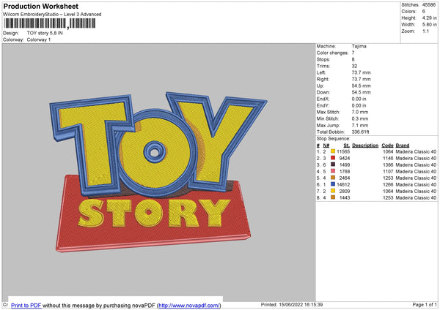Click the 'Print to PDF' link
Screen dimensions: 440x310
(26, 305)
